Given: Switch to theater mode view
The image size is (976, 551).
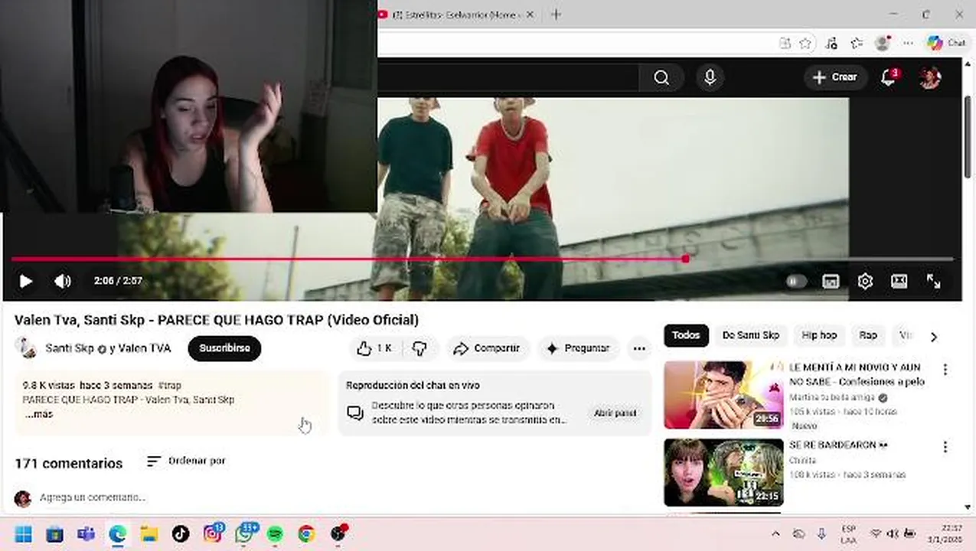Looking at the screenshot, I should (899, 282).
